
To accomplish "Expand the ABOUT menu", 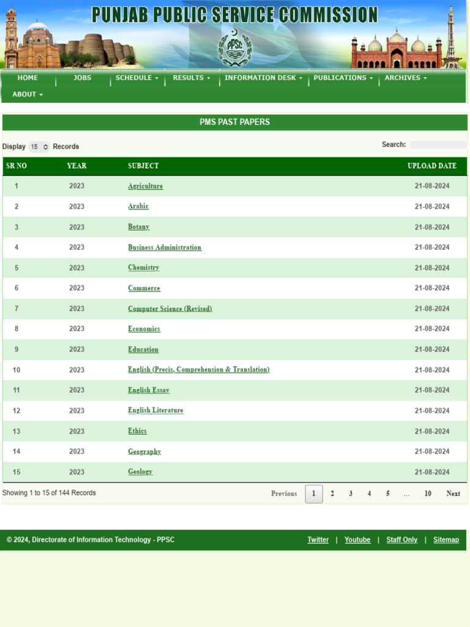I will click(x=28, y=94).
